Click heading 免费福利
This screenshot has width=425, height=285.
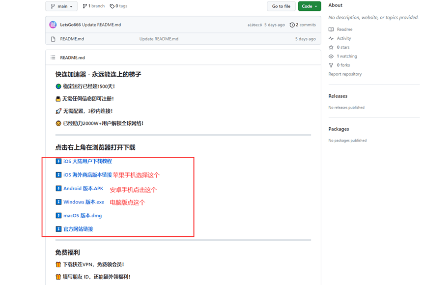pyautogui.click(x=67, y=253)
